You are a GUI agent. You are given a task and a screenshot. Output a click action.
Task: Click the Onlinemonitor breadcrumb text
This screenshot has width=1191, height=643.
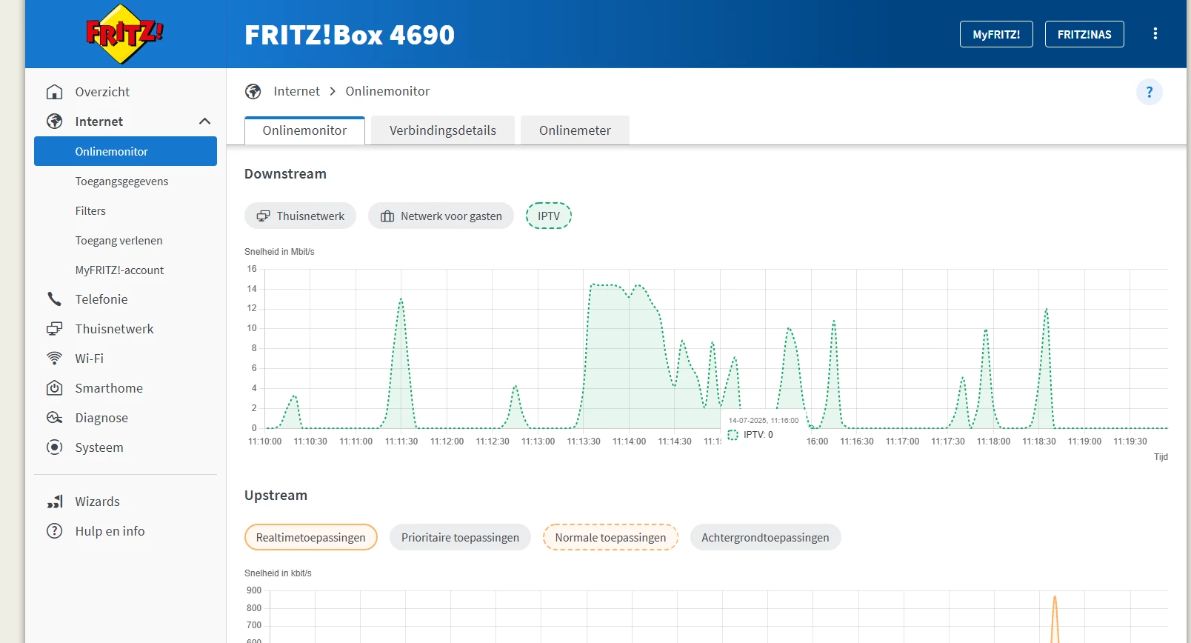387,91
